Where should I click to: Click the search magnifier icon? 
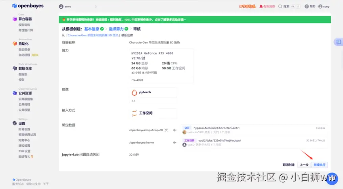(280, 7)
